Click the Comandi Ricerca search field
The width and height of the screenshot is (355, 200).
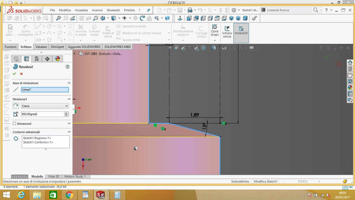tap(289, 10)
